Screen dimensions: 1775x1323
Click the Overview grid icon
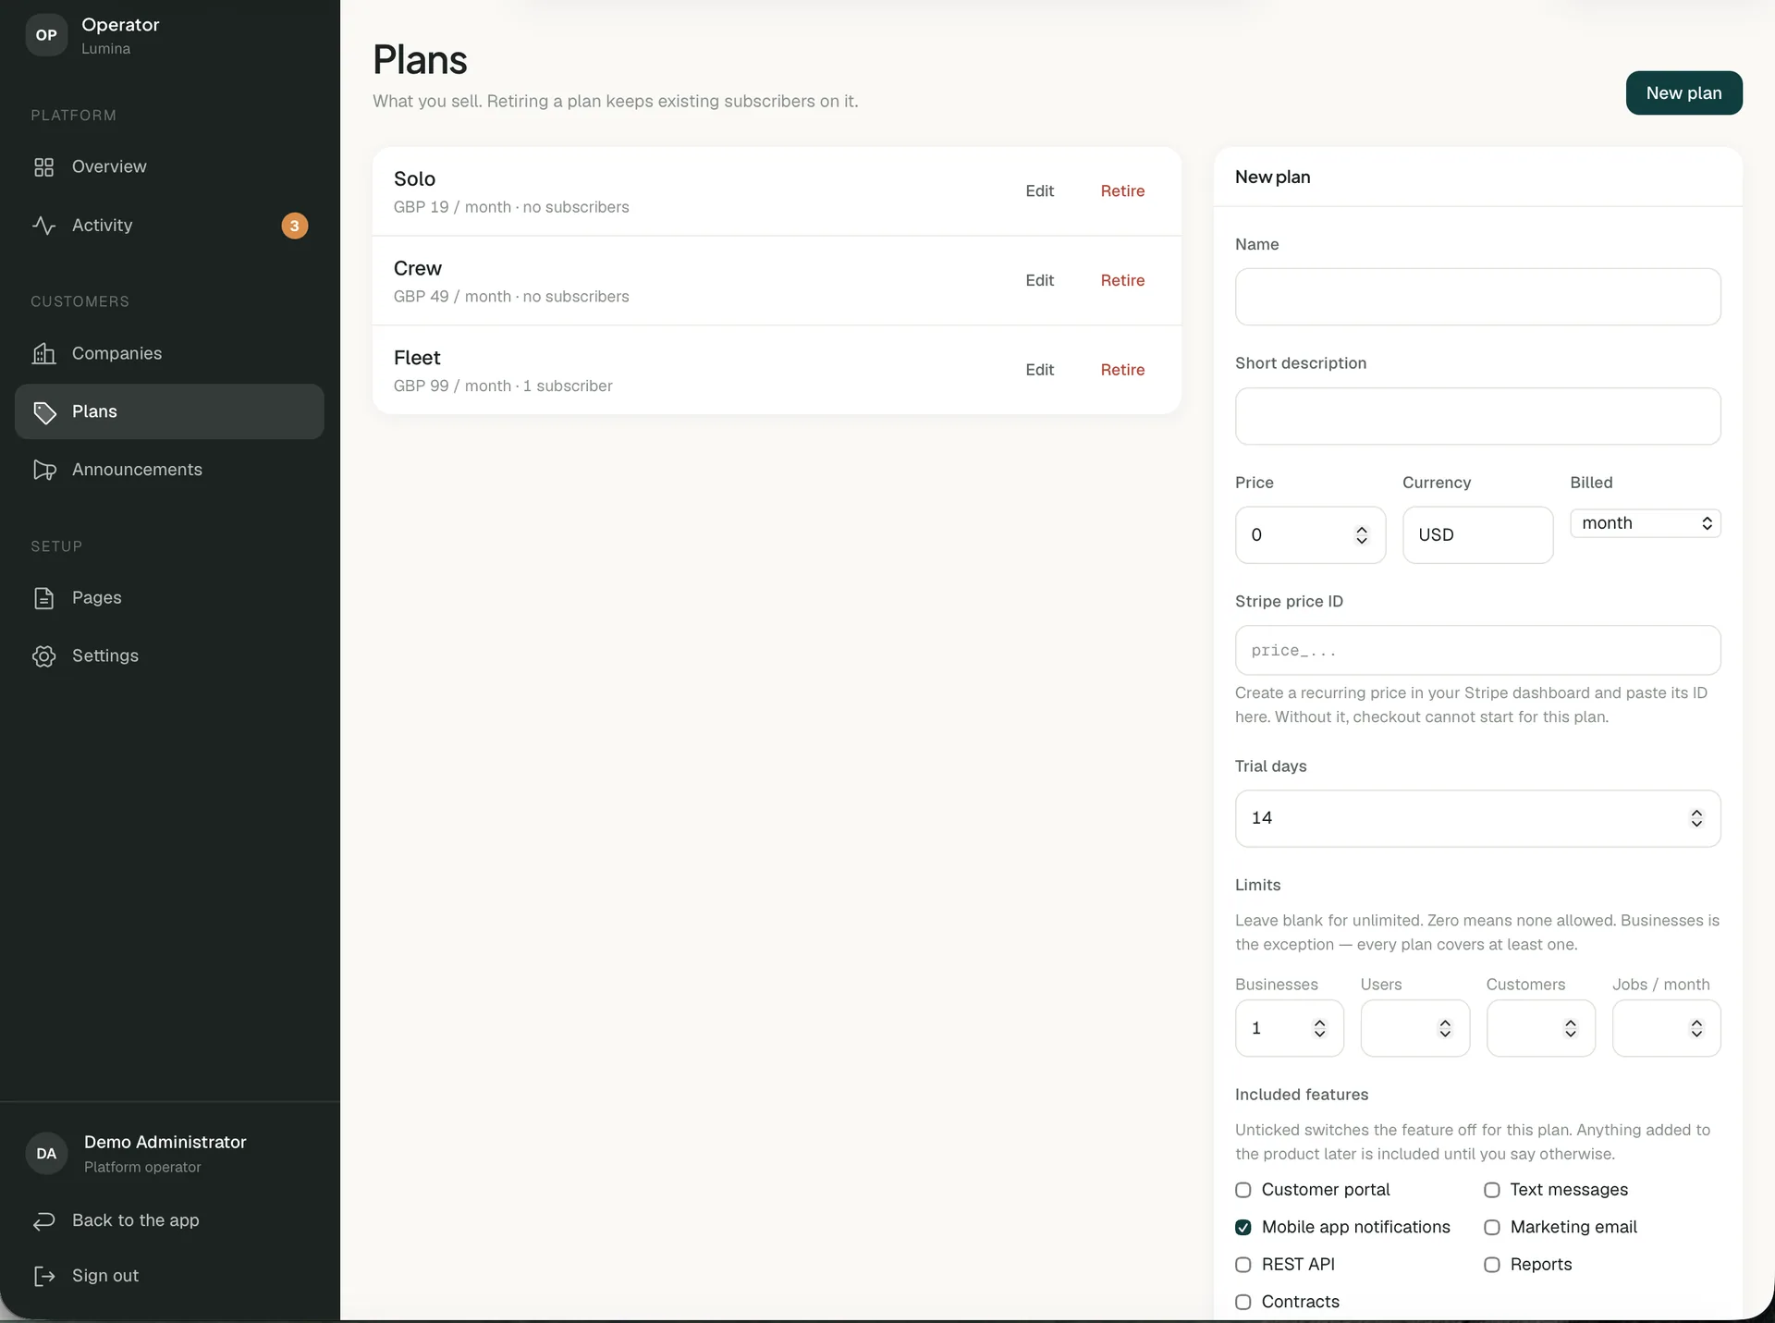tap(43, 167)
